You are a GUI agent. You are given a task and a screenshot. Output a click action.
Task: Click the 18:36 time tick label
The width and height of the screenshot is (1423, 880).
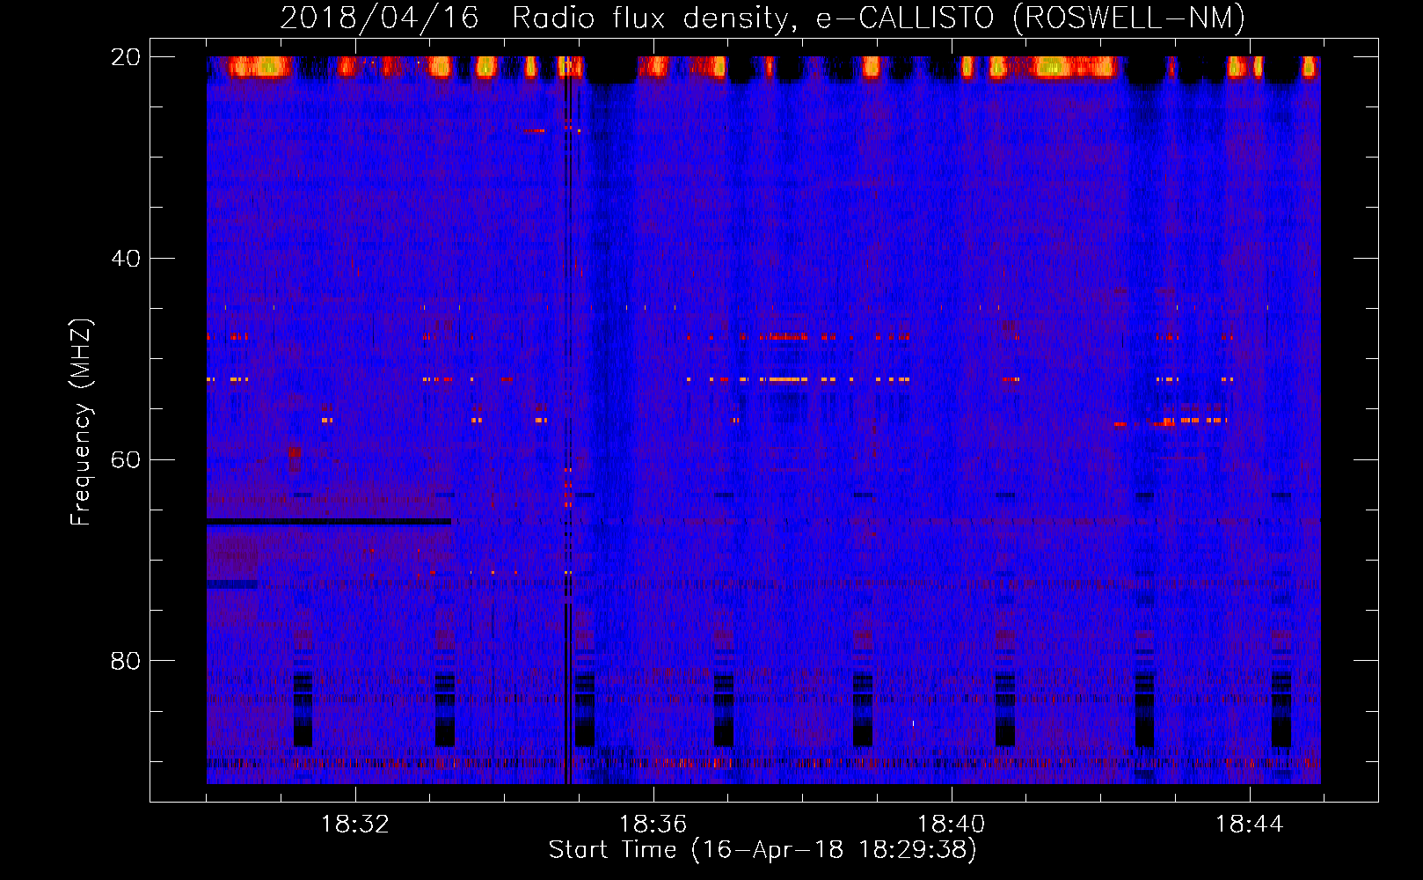click(x=653, y=825)
